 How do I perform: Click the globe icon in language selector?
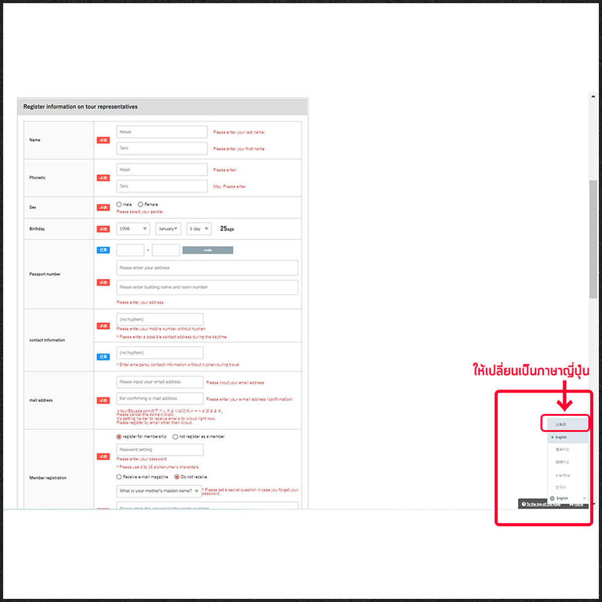point(551,498)
